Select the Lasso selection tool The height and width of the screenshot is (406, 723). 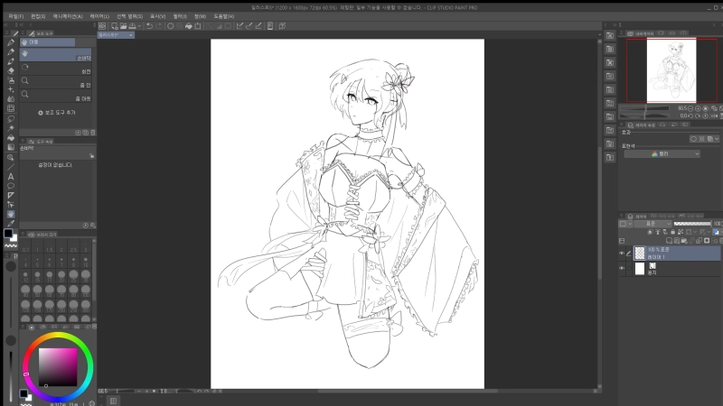tap(10, 118)
